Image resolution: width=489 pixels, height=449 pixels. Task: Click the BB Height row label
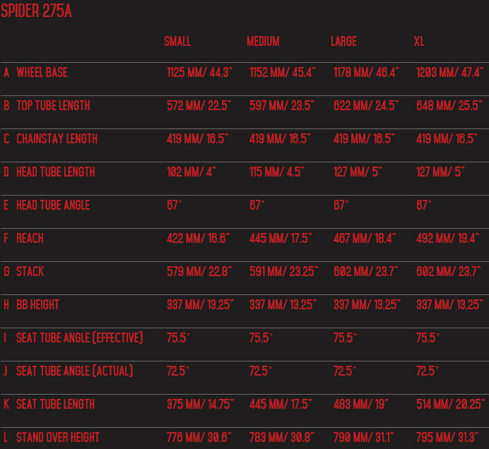(x=37, y=305)
